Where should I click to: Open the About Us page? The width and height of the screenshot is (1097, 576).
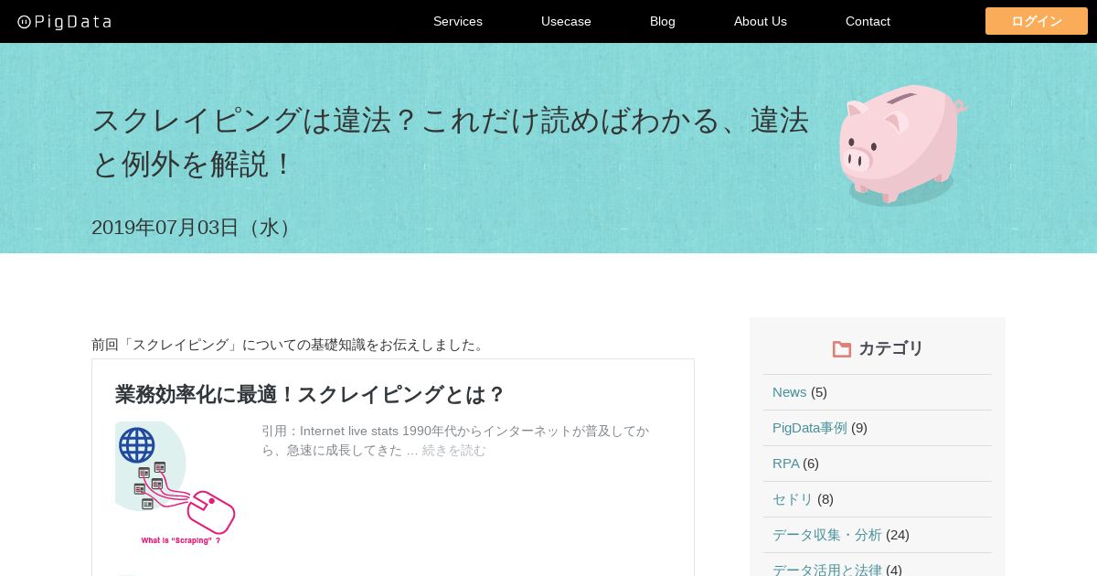(761, 21)
